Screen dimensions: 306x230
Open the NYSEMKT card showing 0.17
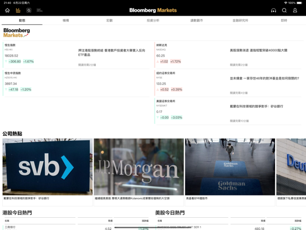191,111
